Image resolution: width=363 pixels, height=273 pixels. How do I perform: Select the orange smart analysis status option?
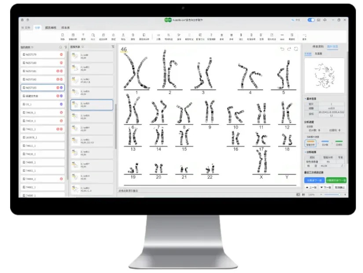coord(310,142)
